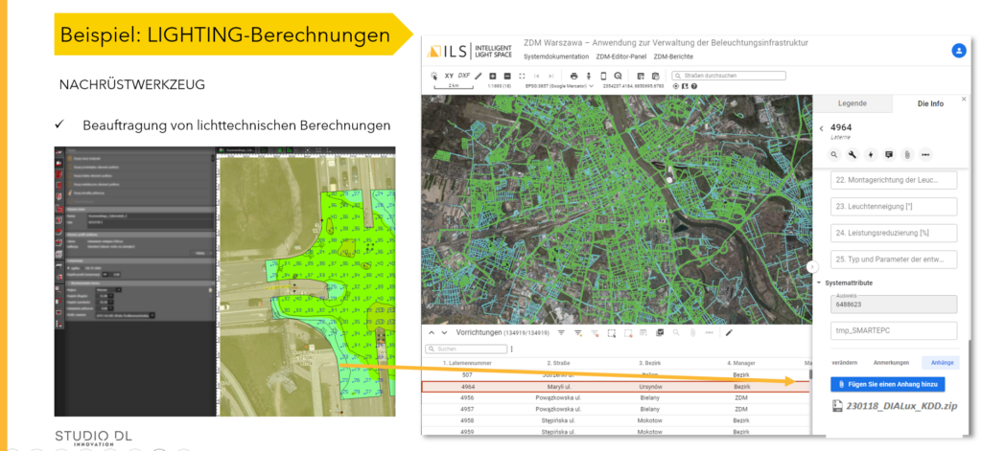
Task: Open the user account avatar
Action: click(x=958, y=51)
